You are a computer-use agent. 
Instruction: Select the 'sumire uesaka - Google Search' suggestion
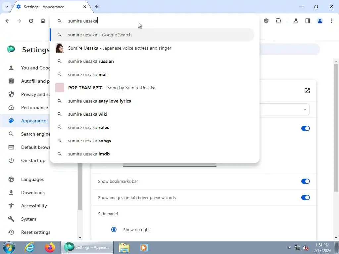coord(152,35)
